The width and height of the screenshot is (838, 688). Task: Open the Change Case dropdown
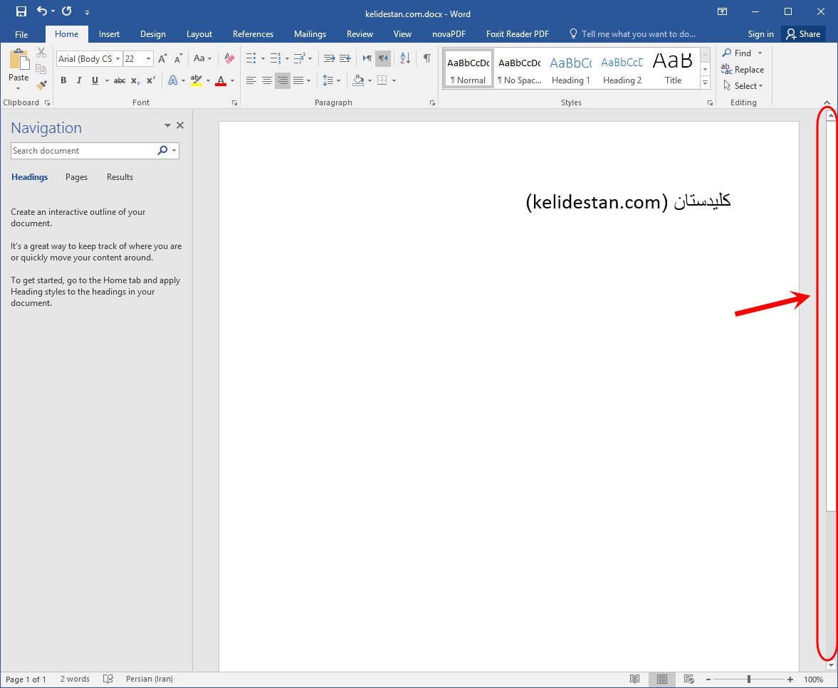[202, 59]
